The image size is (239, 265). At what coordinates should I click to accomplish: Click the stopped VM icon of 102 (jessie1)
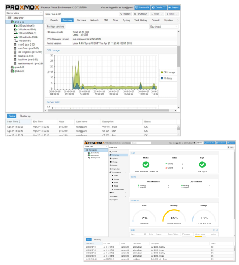click(x=15, y=41)
